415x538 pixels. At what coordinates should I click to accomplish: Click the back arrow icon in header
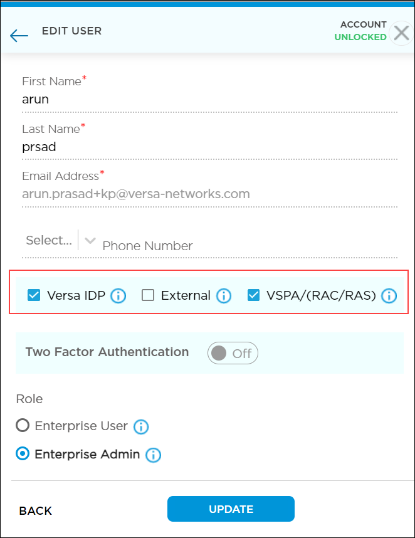[19, 35]
